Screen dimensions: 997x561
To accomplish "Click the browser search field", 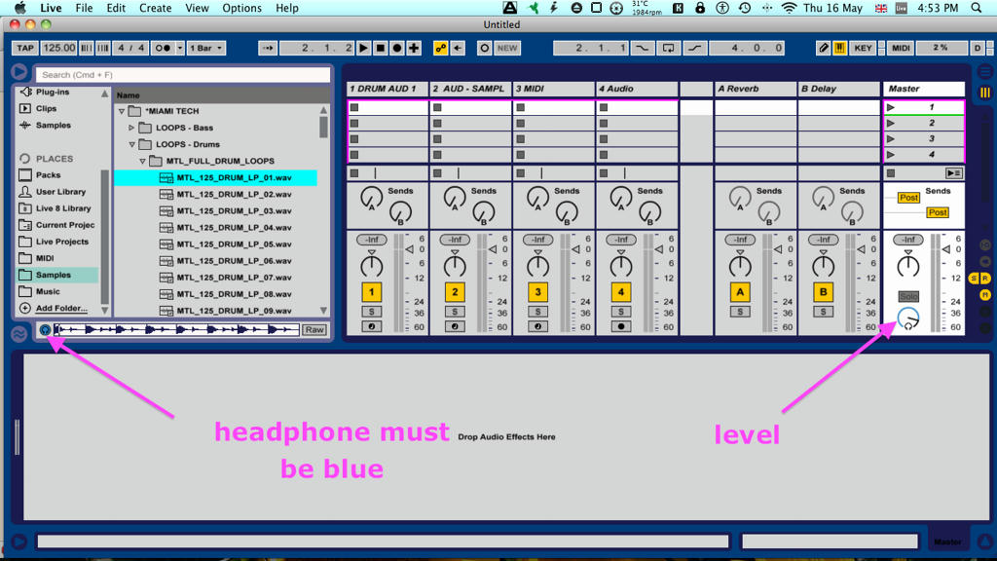I will (183, 74).
